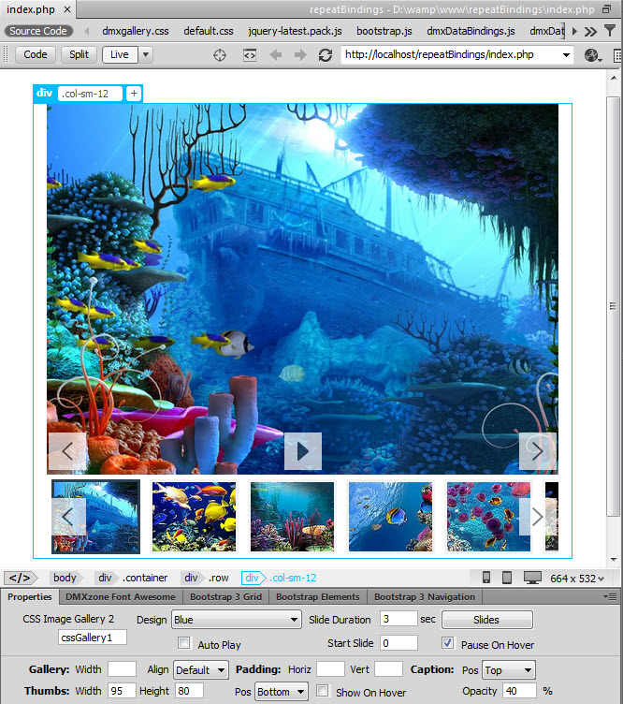Viewport: 623px width, 704px height.
Task: Select the colorful fish second thumbnail
Action: [x=194, y=517]
